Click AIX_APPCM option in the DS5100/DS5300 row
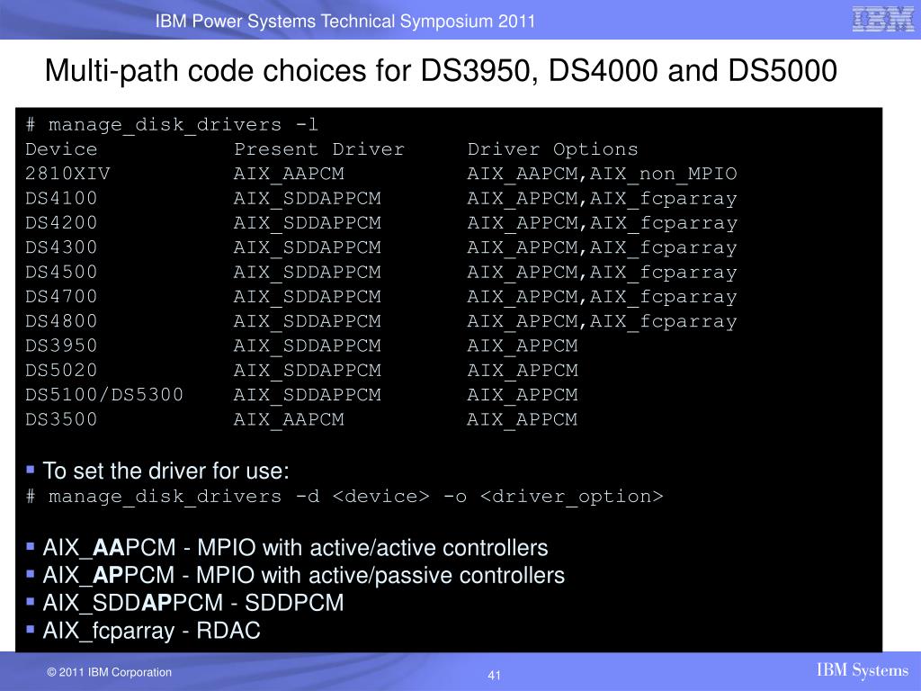 [523, 396]
